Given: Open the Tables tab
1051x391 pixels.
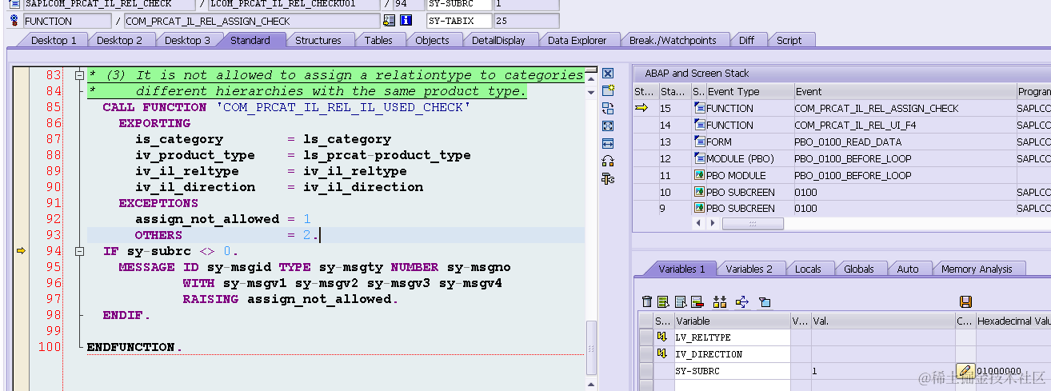Looking at the screenshot, I should (378, 40).
